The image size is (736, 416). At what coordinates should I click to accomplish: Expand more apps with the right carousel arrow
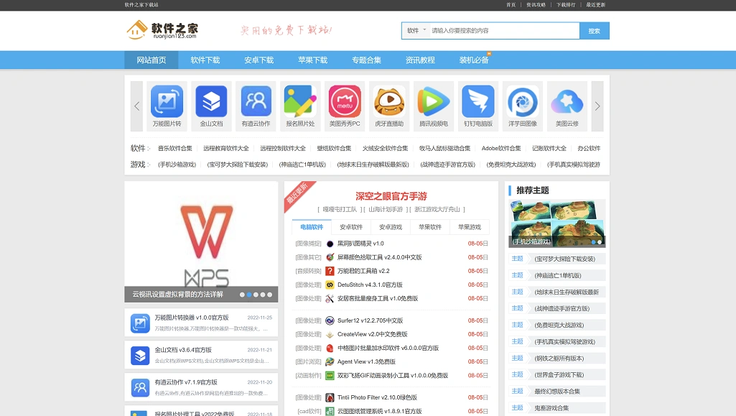click(597, 106)
